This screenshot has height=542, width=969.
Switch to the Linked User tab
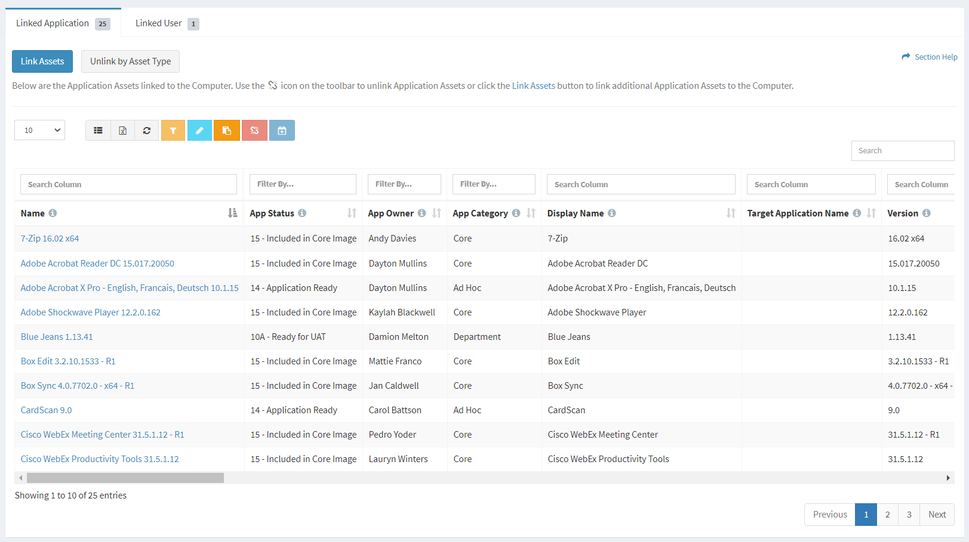coord(158,23)
